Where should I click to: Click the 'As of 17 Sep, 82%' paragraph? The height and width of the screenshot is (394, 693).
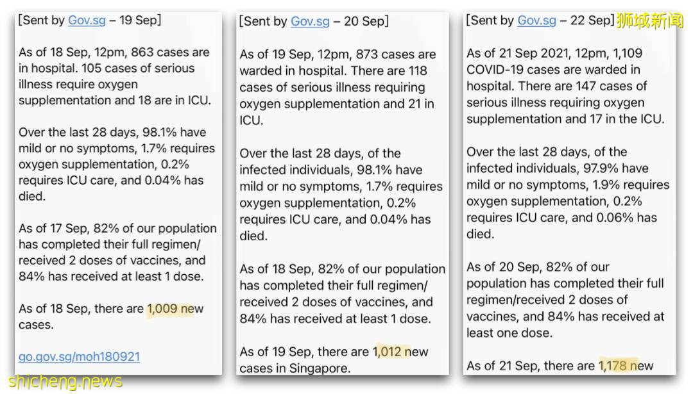point(116,252)
